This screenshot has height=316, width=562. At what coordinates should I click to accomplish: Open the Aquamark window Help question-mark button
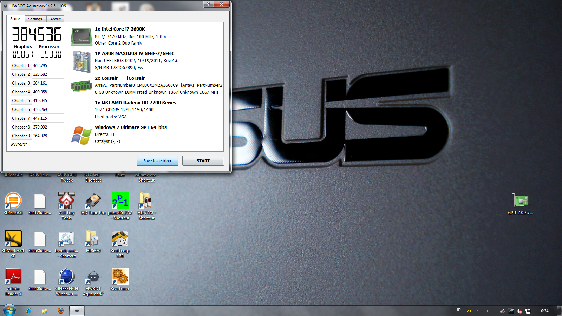[208, 4]
